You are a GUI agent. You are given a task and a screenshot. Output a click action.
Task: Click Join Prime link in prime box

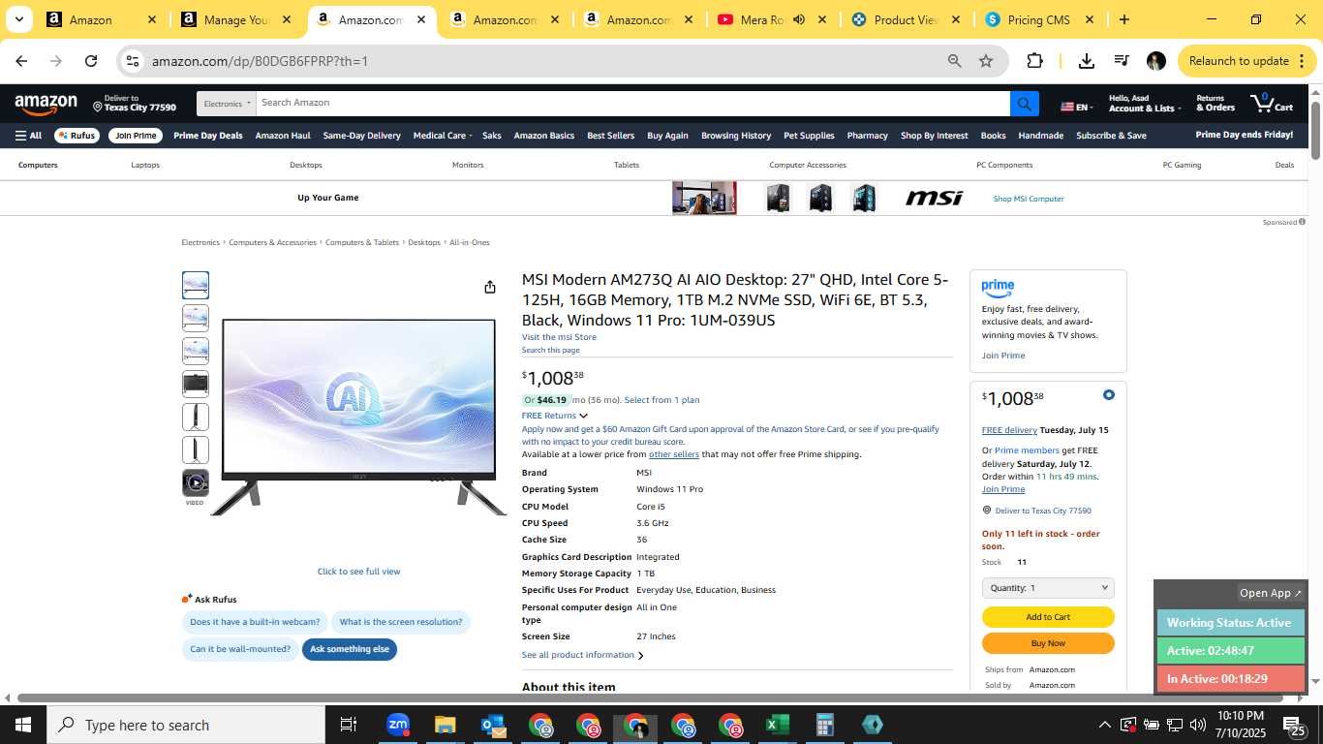pyautogui.click(x=1003, y=356)
